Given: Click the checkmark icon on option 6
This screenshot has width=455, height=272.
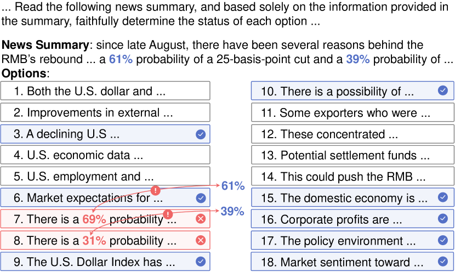Looking at the screenshot, I should click(x=201, y=198).
